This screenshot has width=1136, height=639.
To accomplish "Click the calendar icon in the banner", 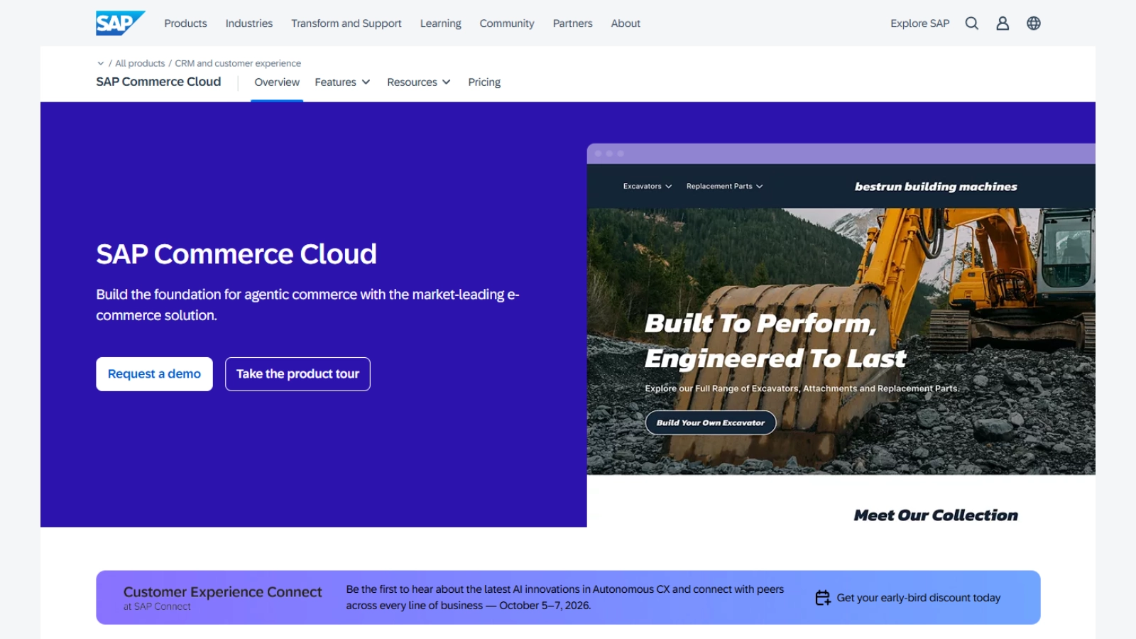I will point(823,598).
